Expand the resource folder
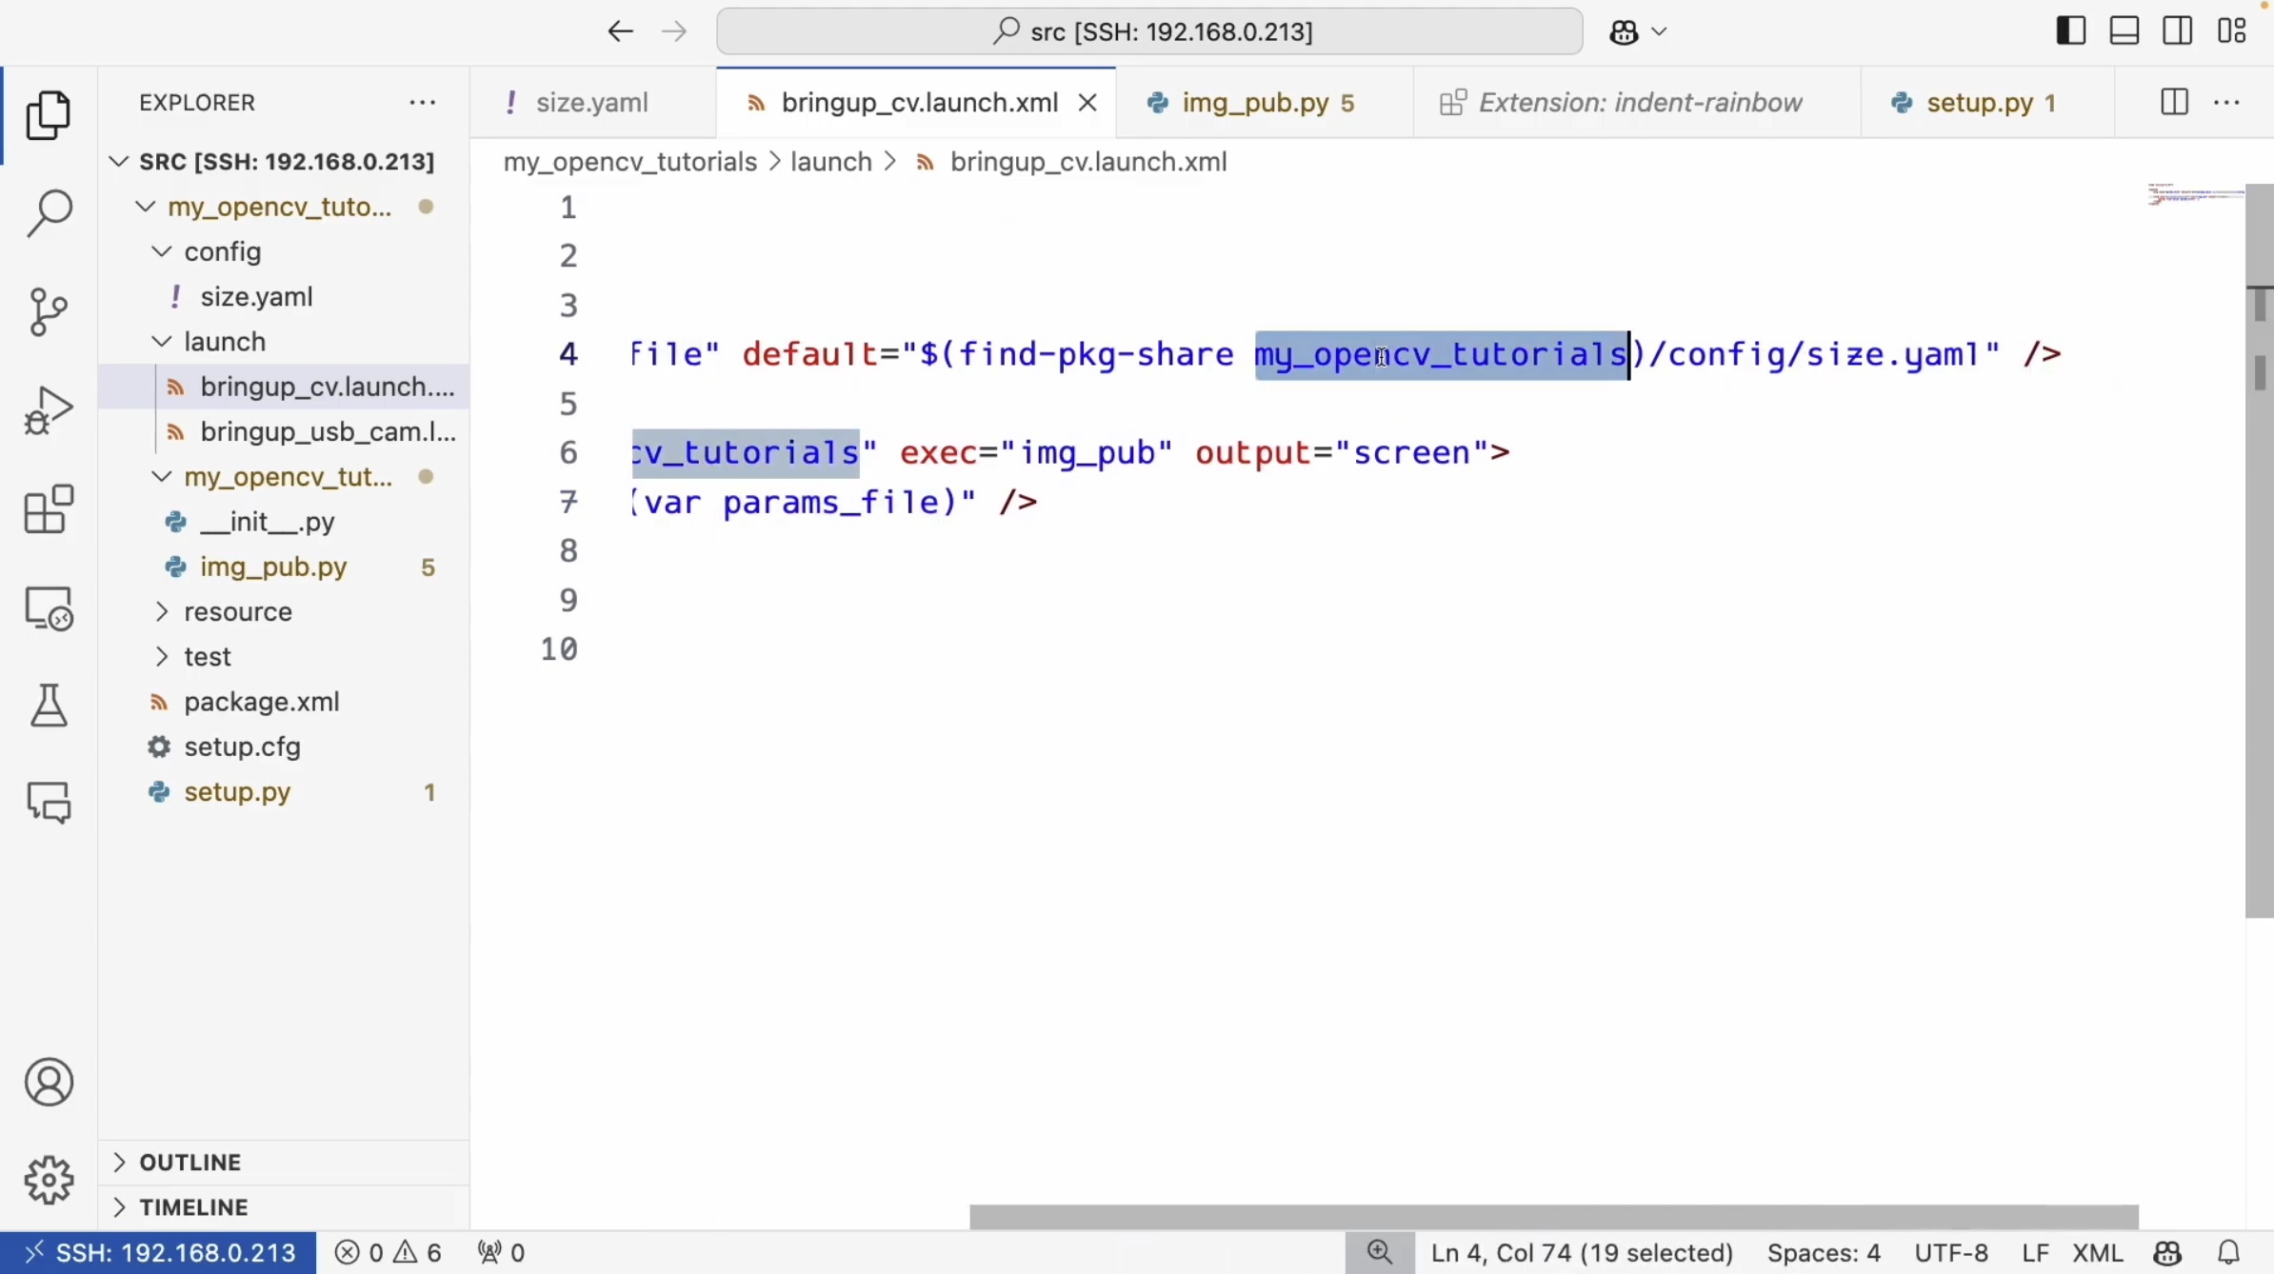Screen dimensions: 2274x1274 237,611
